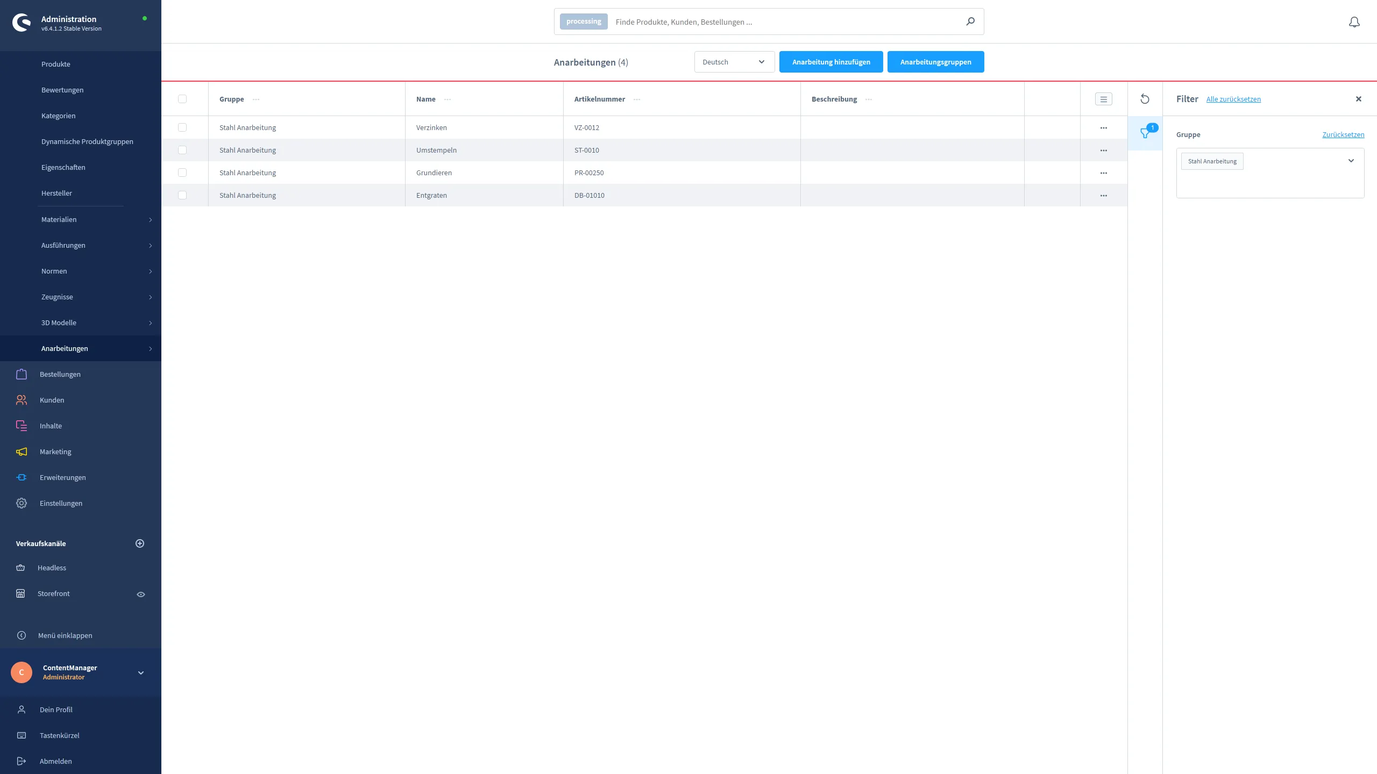The width and height of the screenshot is (1377, 774).
Task: Click the Marketing megaphone icon
Action: (x=22, y=451)
